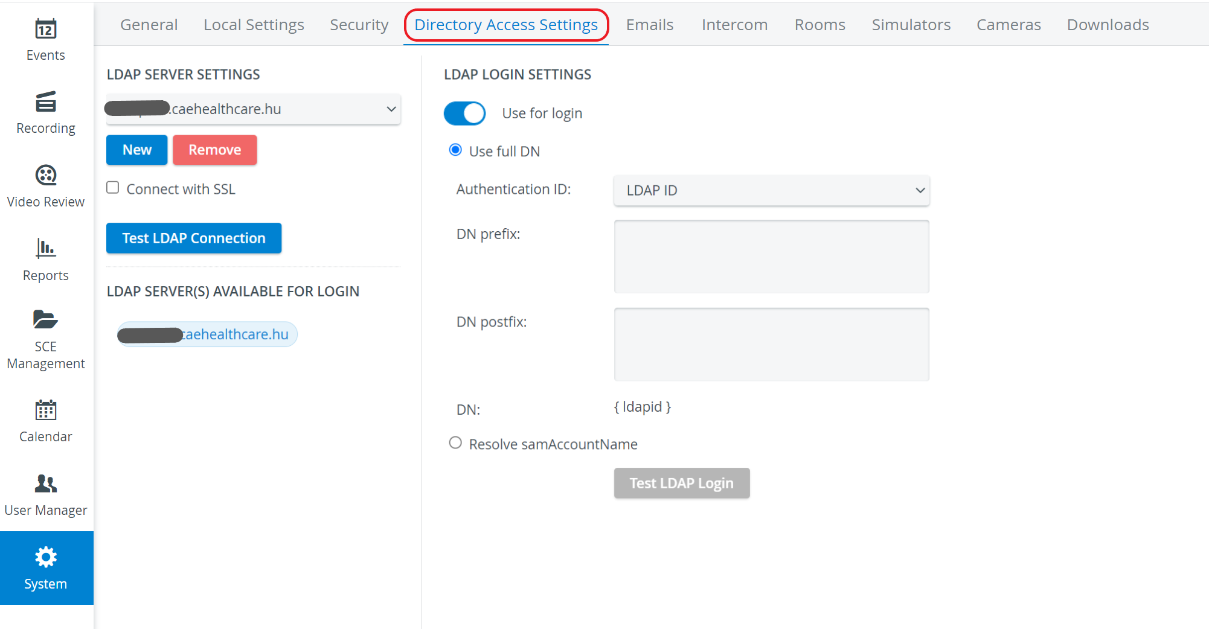Click the red Remove button

pyautogui.click(x=215, y=150)
